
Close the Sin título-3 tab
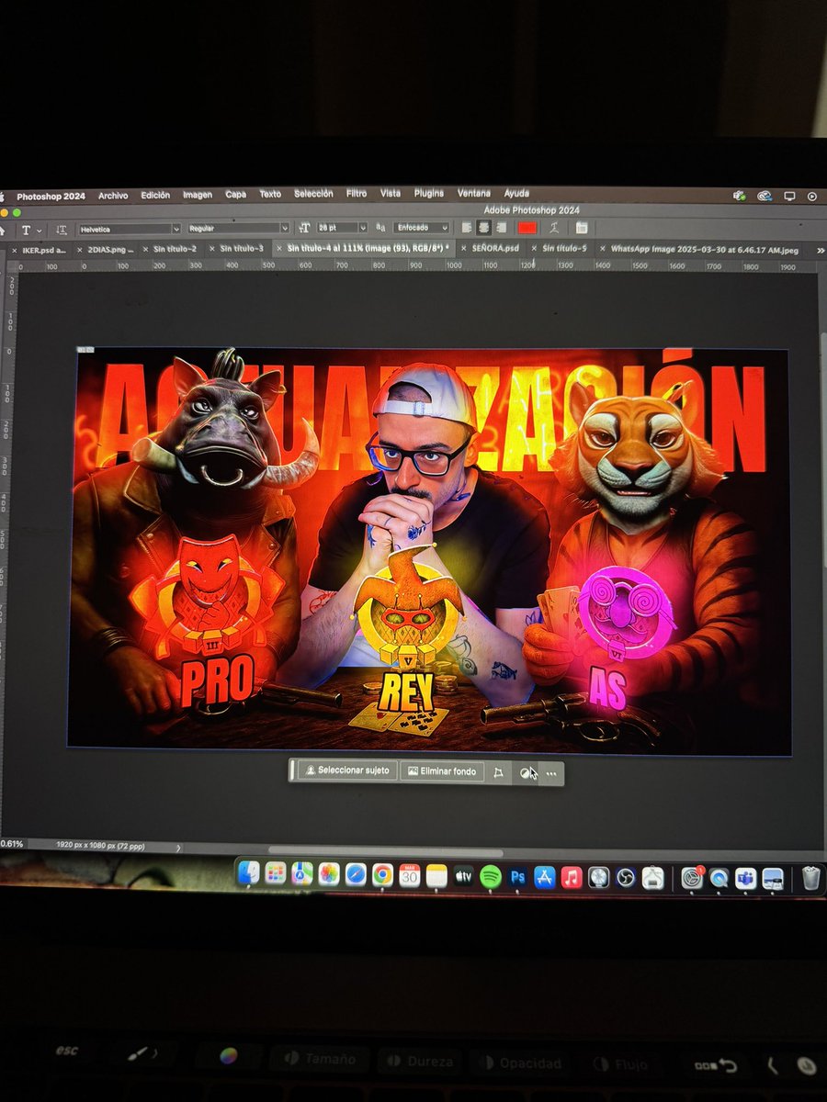210,248
